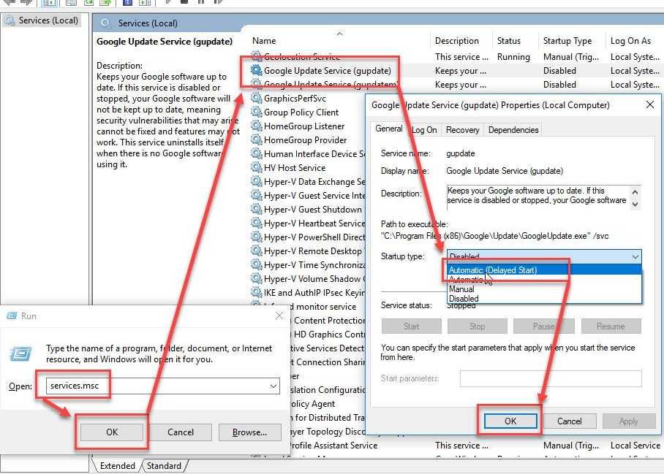
Task: Click the gear icon beside HV Host Service
Action: pos(256,167)
